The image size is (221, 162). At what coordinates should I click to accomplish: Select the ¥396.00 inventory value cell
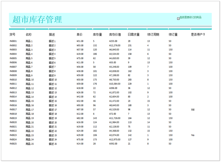click(x=113, y=88)
